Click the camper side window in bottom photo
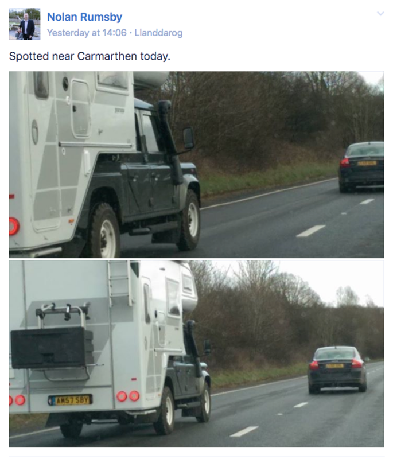The height and width of the screenshot is (459, 393). pos(173,297)
